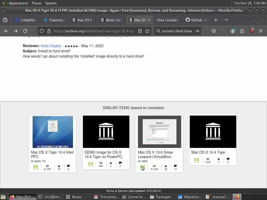Screen dimensions: 267x200
Task: Close the active Mac OS tab
Action: pyautogui.click(x=149, y=20)
